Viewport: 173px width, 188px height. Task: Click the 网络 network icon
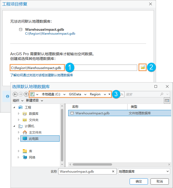pyautogui.click(x=25, y=157)
